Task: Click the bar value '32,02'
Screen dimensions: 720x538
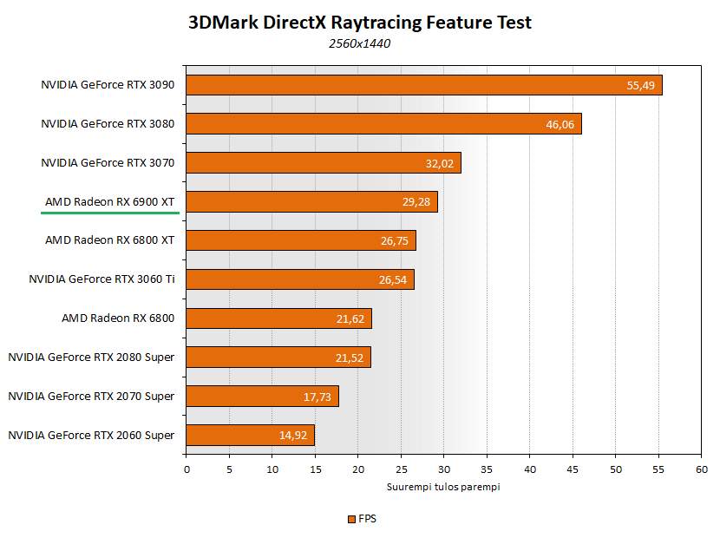Action: coord(440,163)
